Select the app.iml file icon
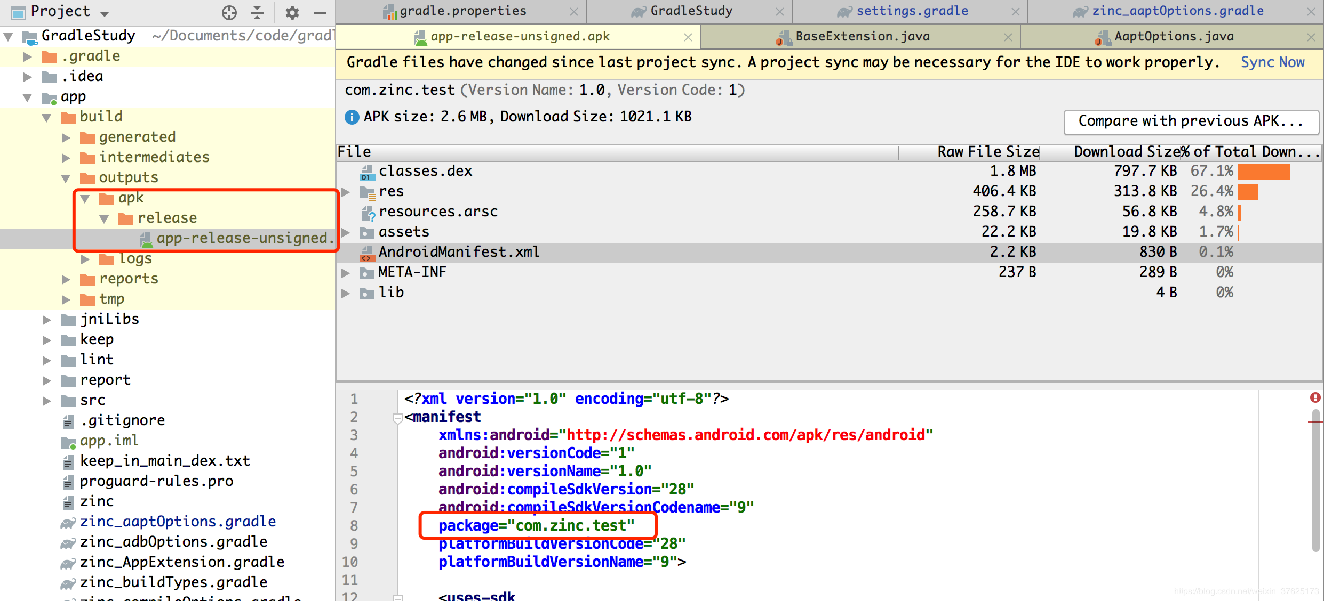This screenshot has width=1324, height=601. (68, 442)
